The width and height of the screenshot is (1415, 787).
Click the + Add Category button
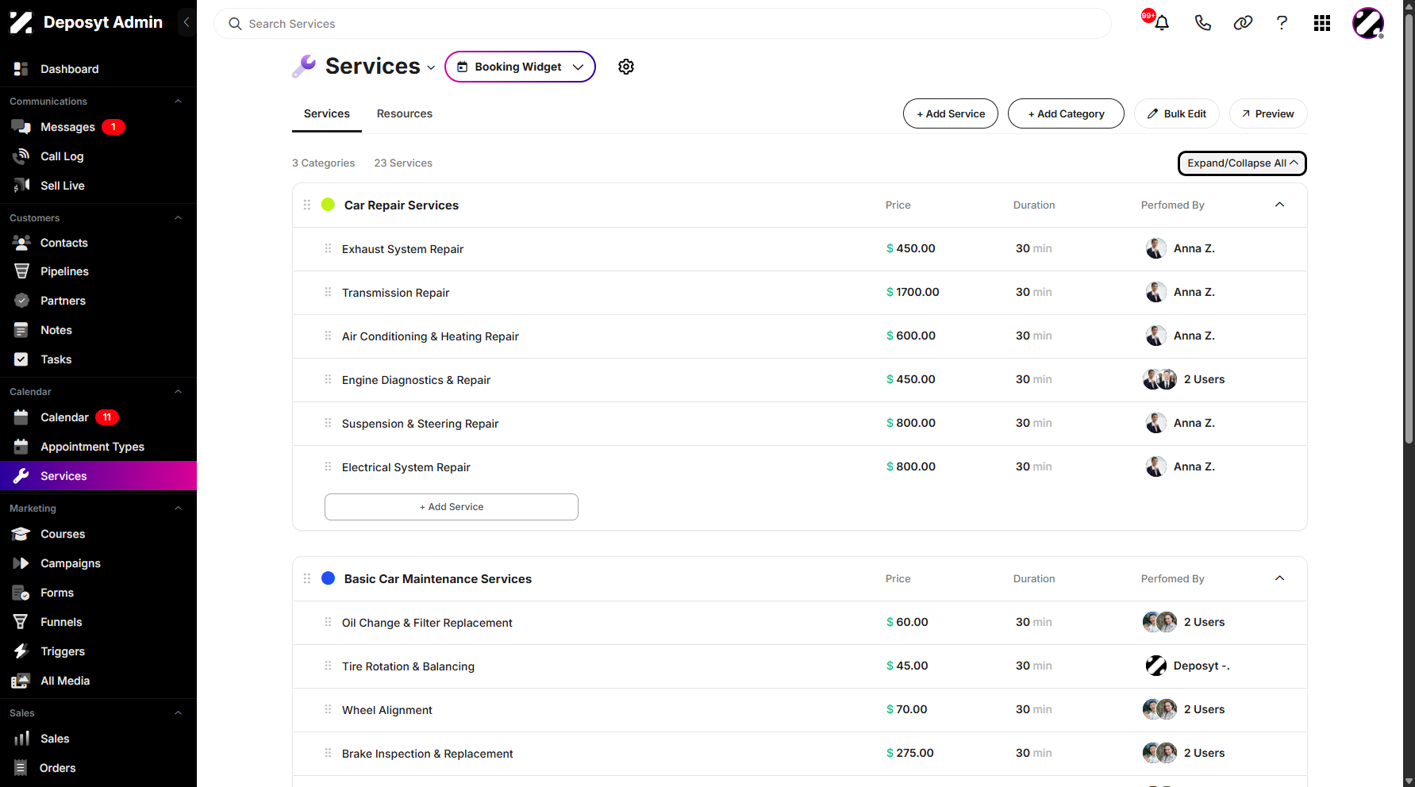pos(1066,113)
